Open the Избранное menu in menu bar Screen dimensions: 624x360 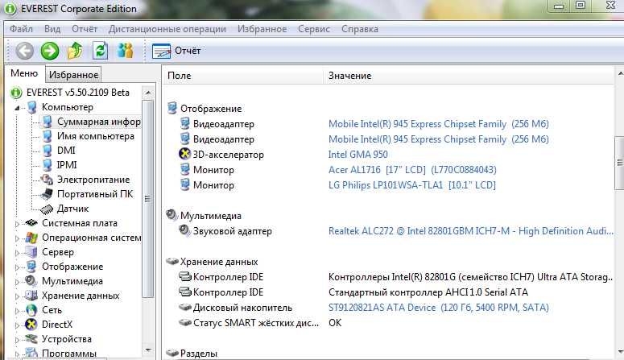(262, 29)
